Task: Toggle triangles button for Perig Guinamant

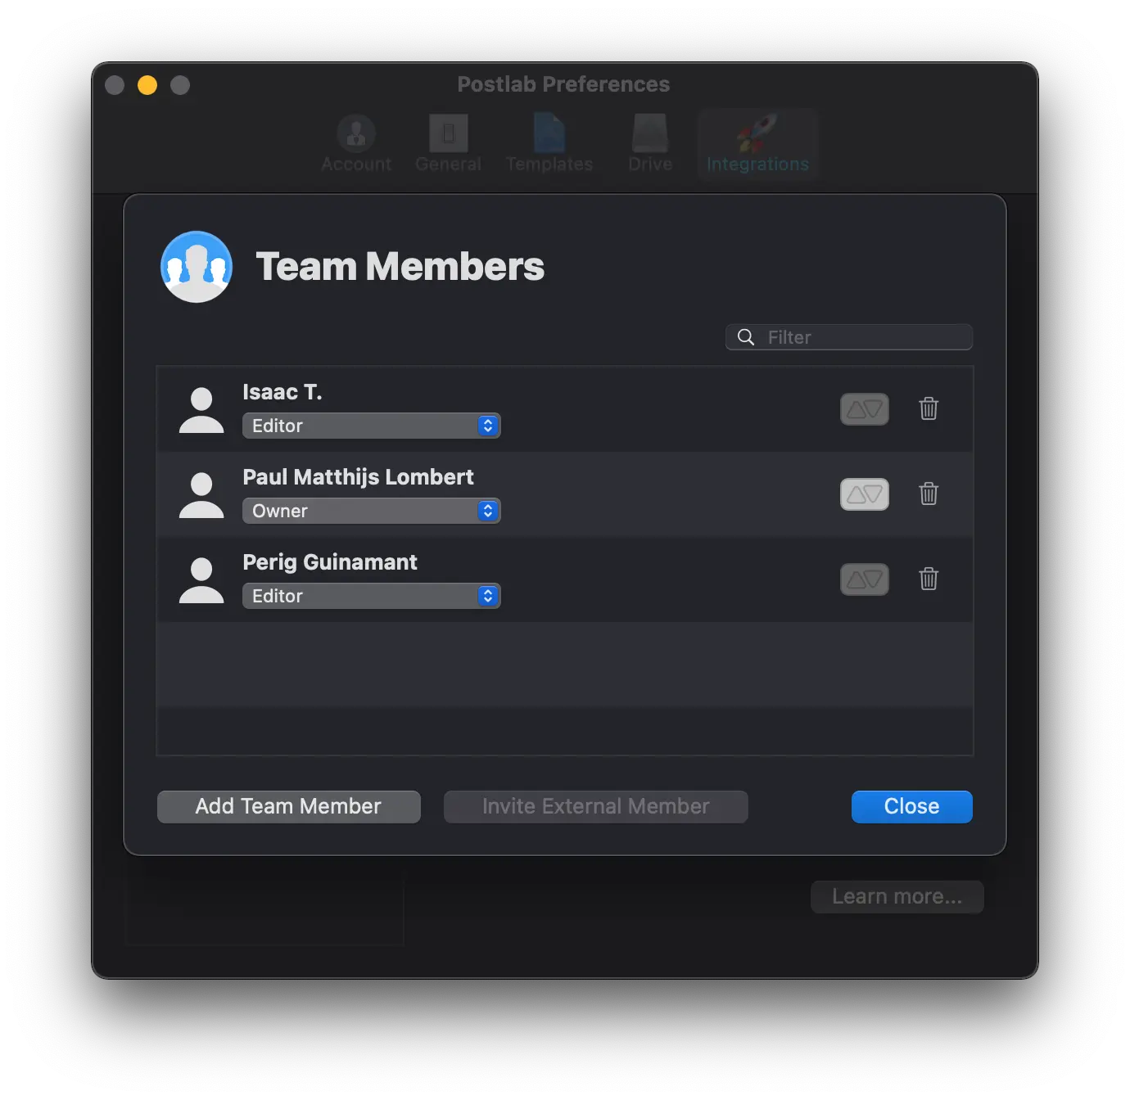Action: (x=864, y=579)
